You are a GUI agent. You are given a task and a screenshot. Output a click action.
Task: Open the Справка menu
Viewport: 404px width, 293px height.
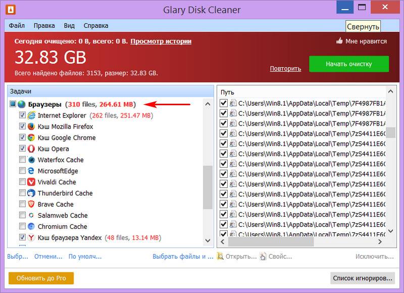pos(95,26)
